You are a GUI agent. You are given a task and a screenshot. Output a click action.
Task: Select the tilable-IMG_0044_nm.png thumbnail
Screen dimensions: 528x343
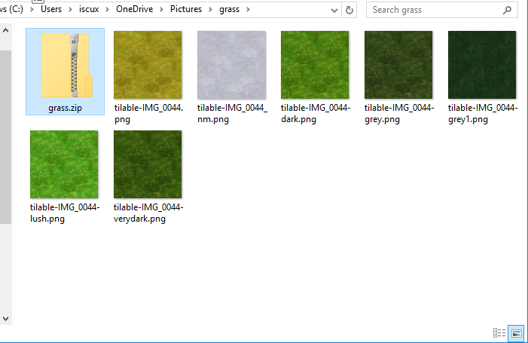231,65
